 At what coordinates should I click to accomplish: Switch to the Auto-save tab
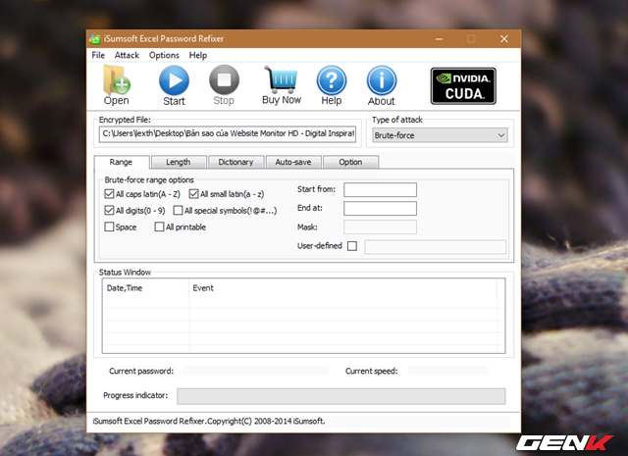[293, 162]
